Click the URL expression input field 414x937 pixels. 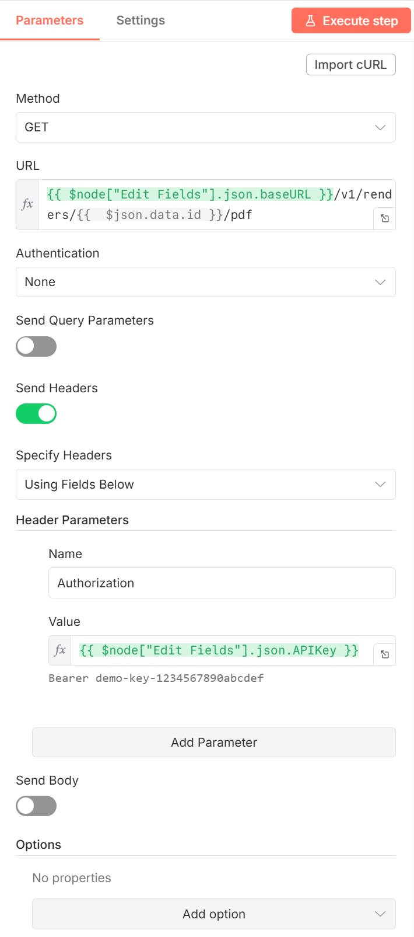tap(210, 204)
